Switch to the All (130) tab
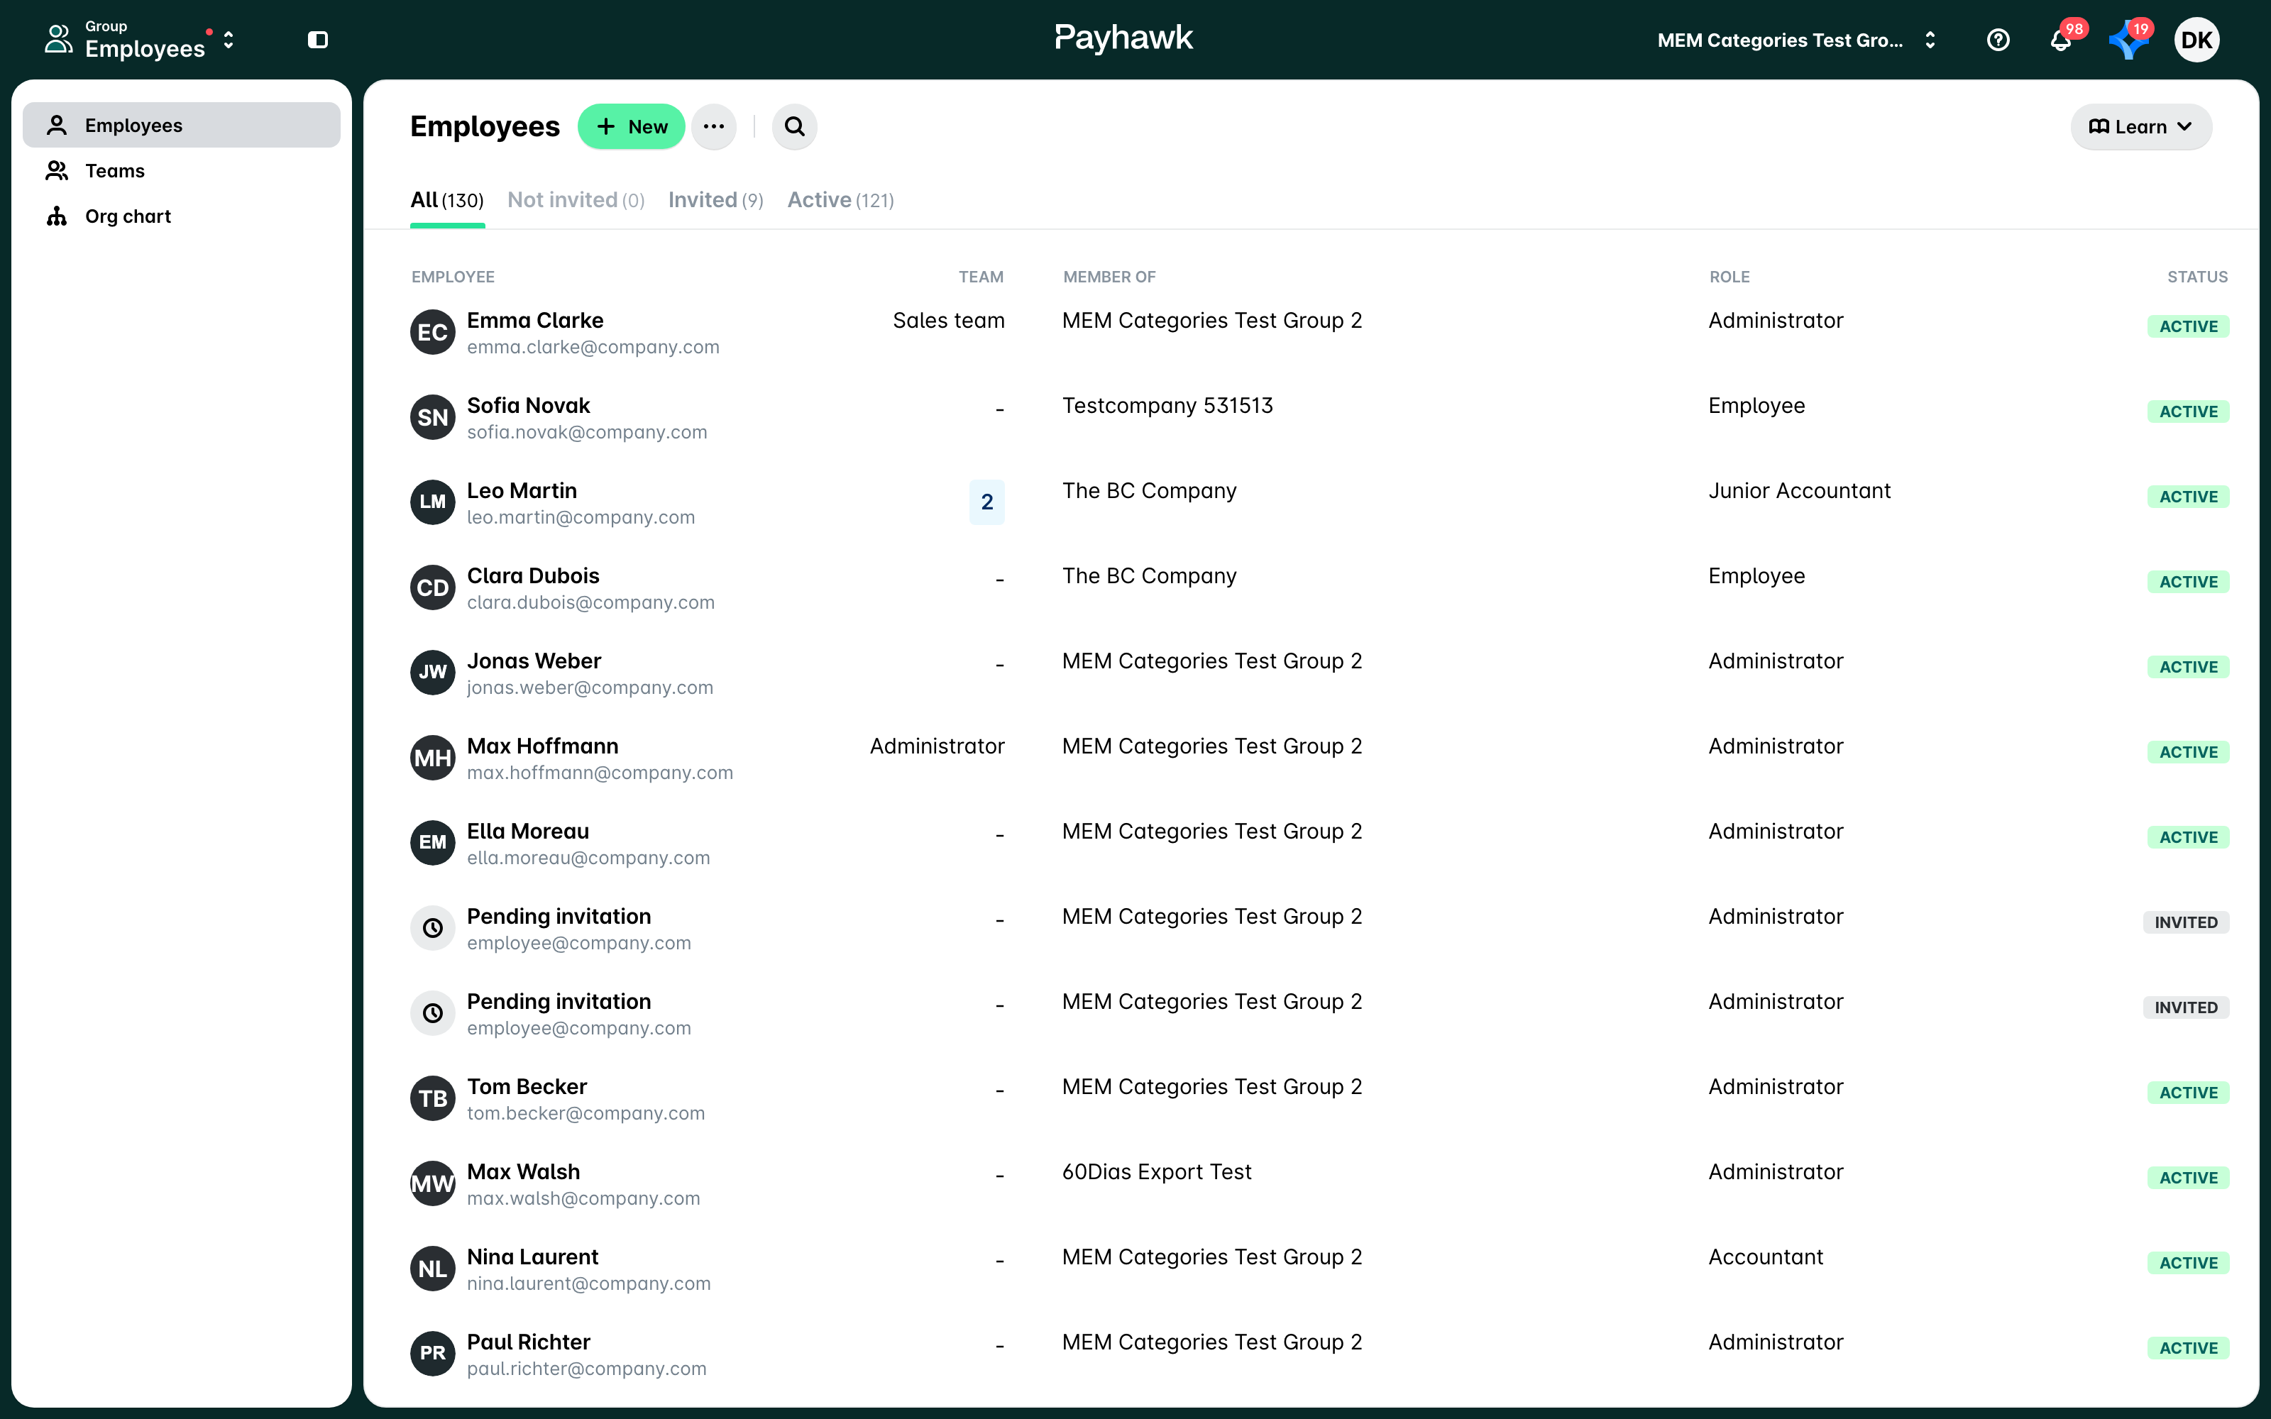This screenshot has width=2271, height=1419. pyautogui.click(x=446, y=200)
